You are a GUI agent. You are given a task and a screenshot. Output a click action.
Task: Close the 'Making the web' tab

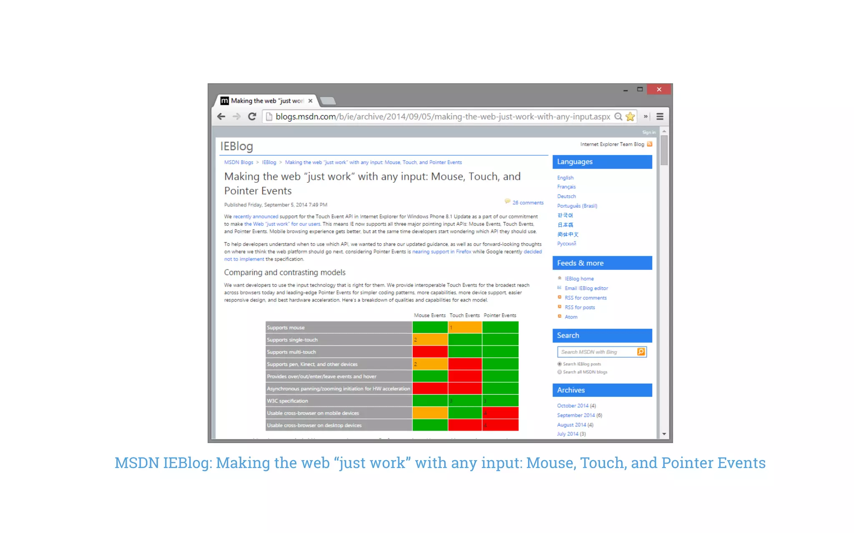click(x=310, y=101)
